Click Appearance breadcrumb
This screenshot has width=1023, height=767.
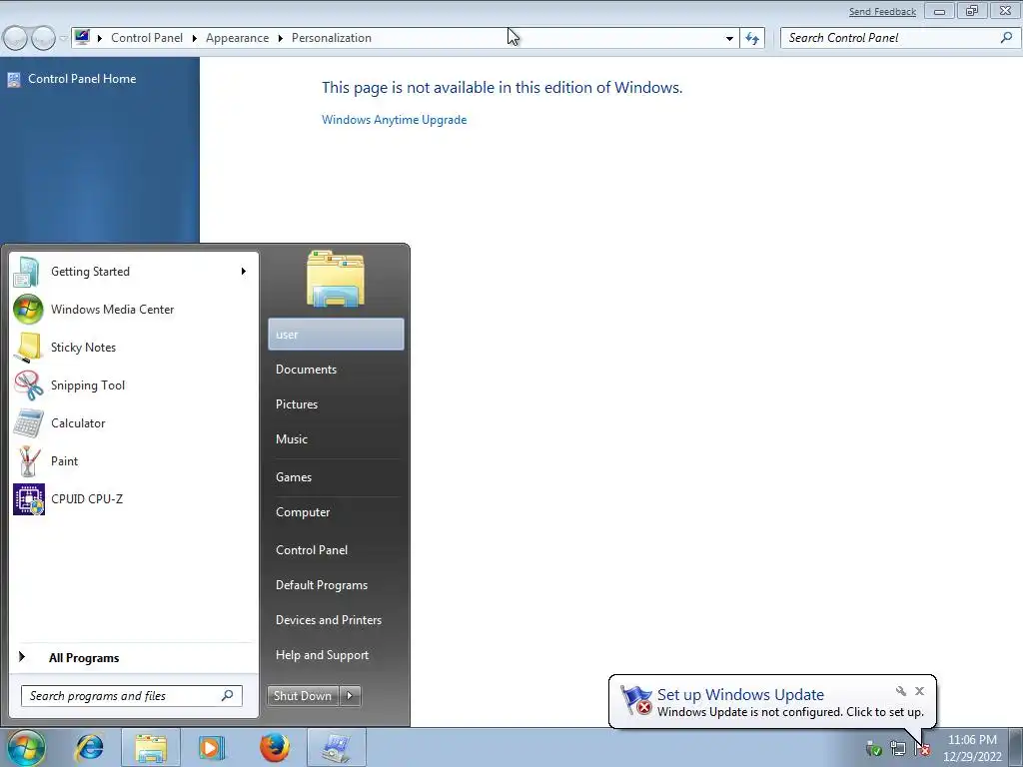(238, 38)
